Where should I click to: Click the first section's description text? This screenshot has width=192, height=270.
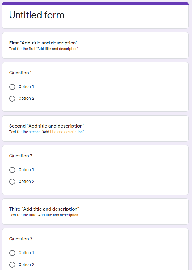pyautogui.click(x=44, y=49)
